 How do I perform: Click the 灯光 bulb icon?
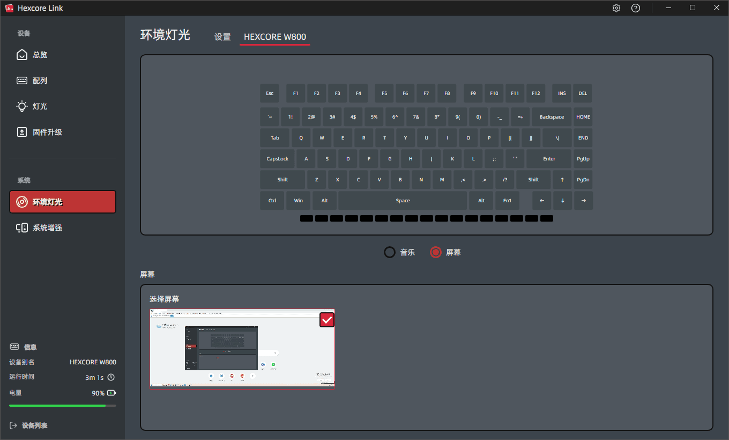pyautogui.click(x=22, y=106)
